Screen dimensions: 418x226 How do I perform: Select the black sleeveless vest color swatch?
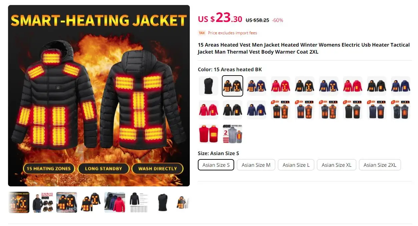point(208,86)
